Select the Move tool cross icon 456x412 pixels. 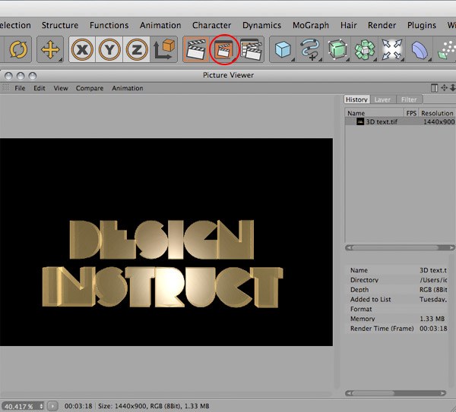pyautogui.click(x=50, y=49)
